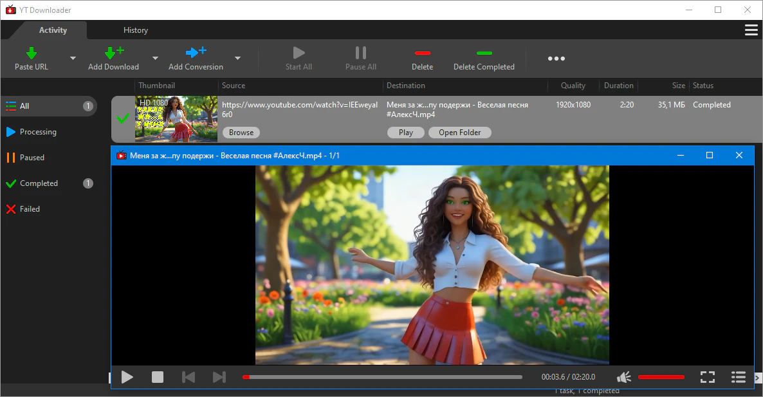Toggle fullscreen mode in the player
Viewport: 763px width, 397px height.
pyautogui.click(x=708, y=377)
